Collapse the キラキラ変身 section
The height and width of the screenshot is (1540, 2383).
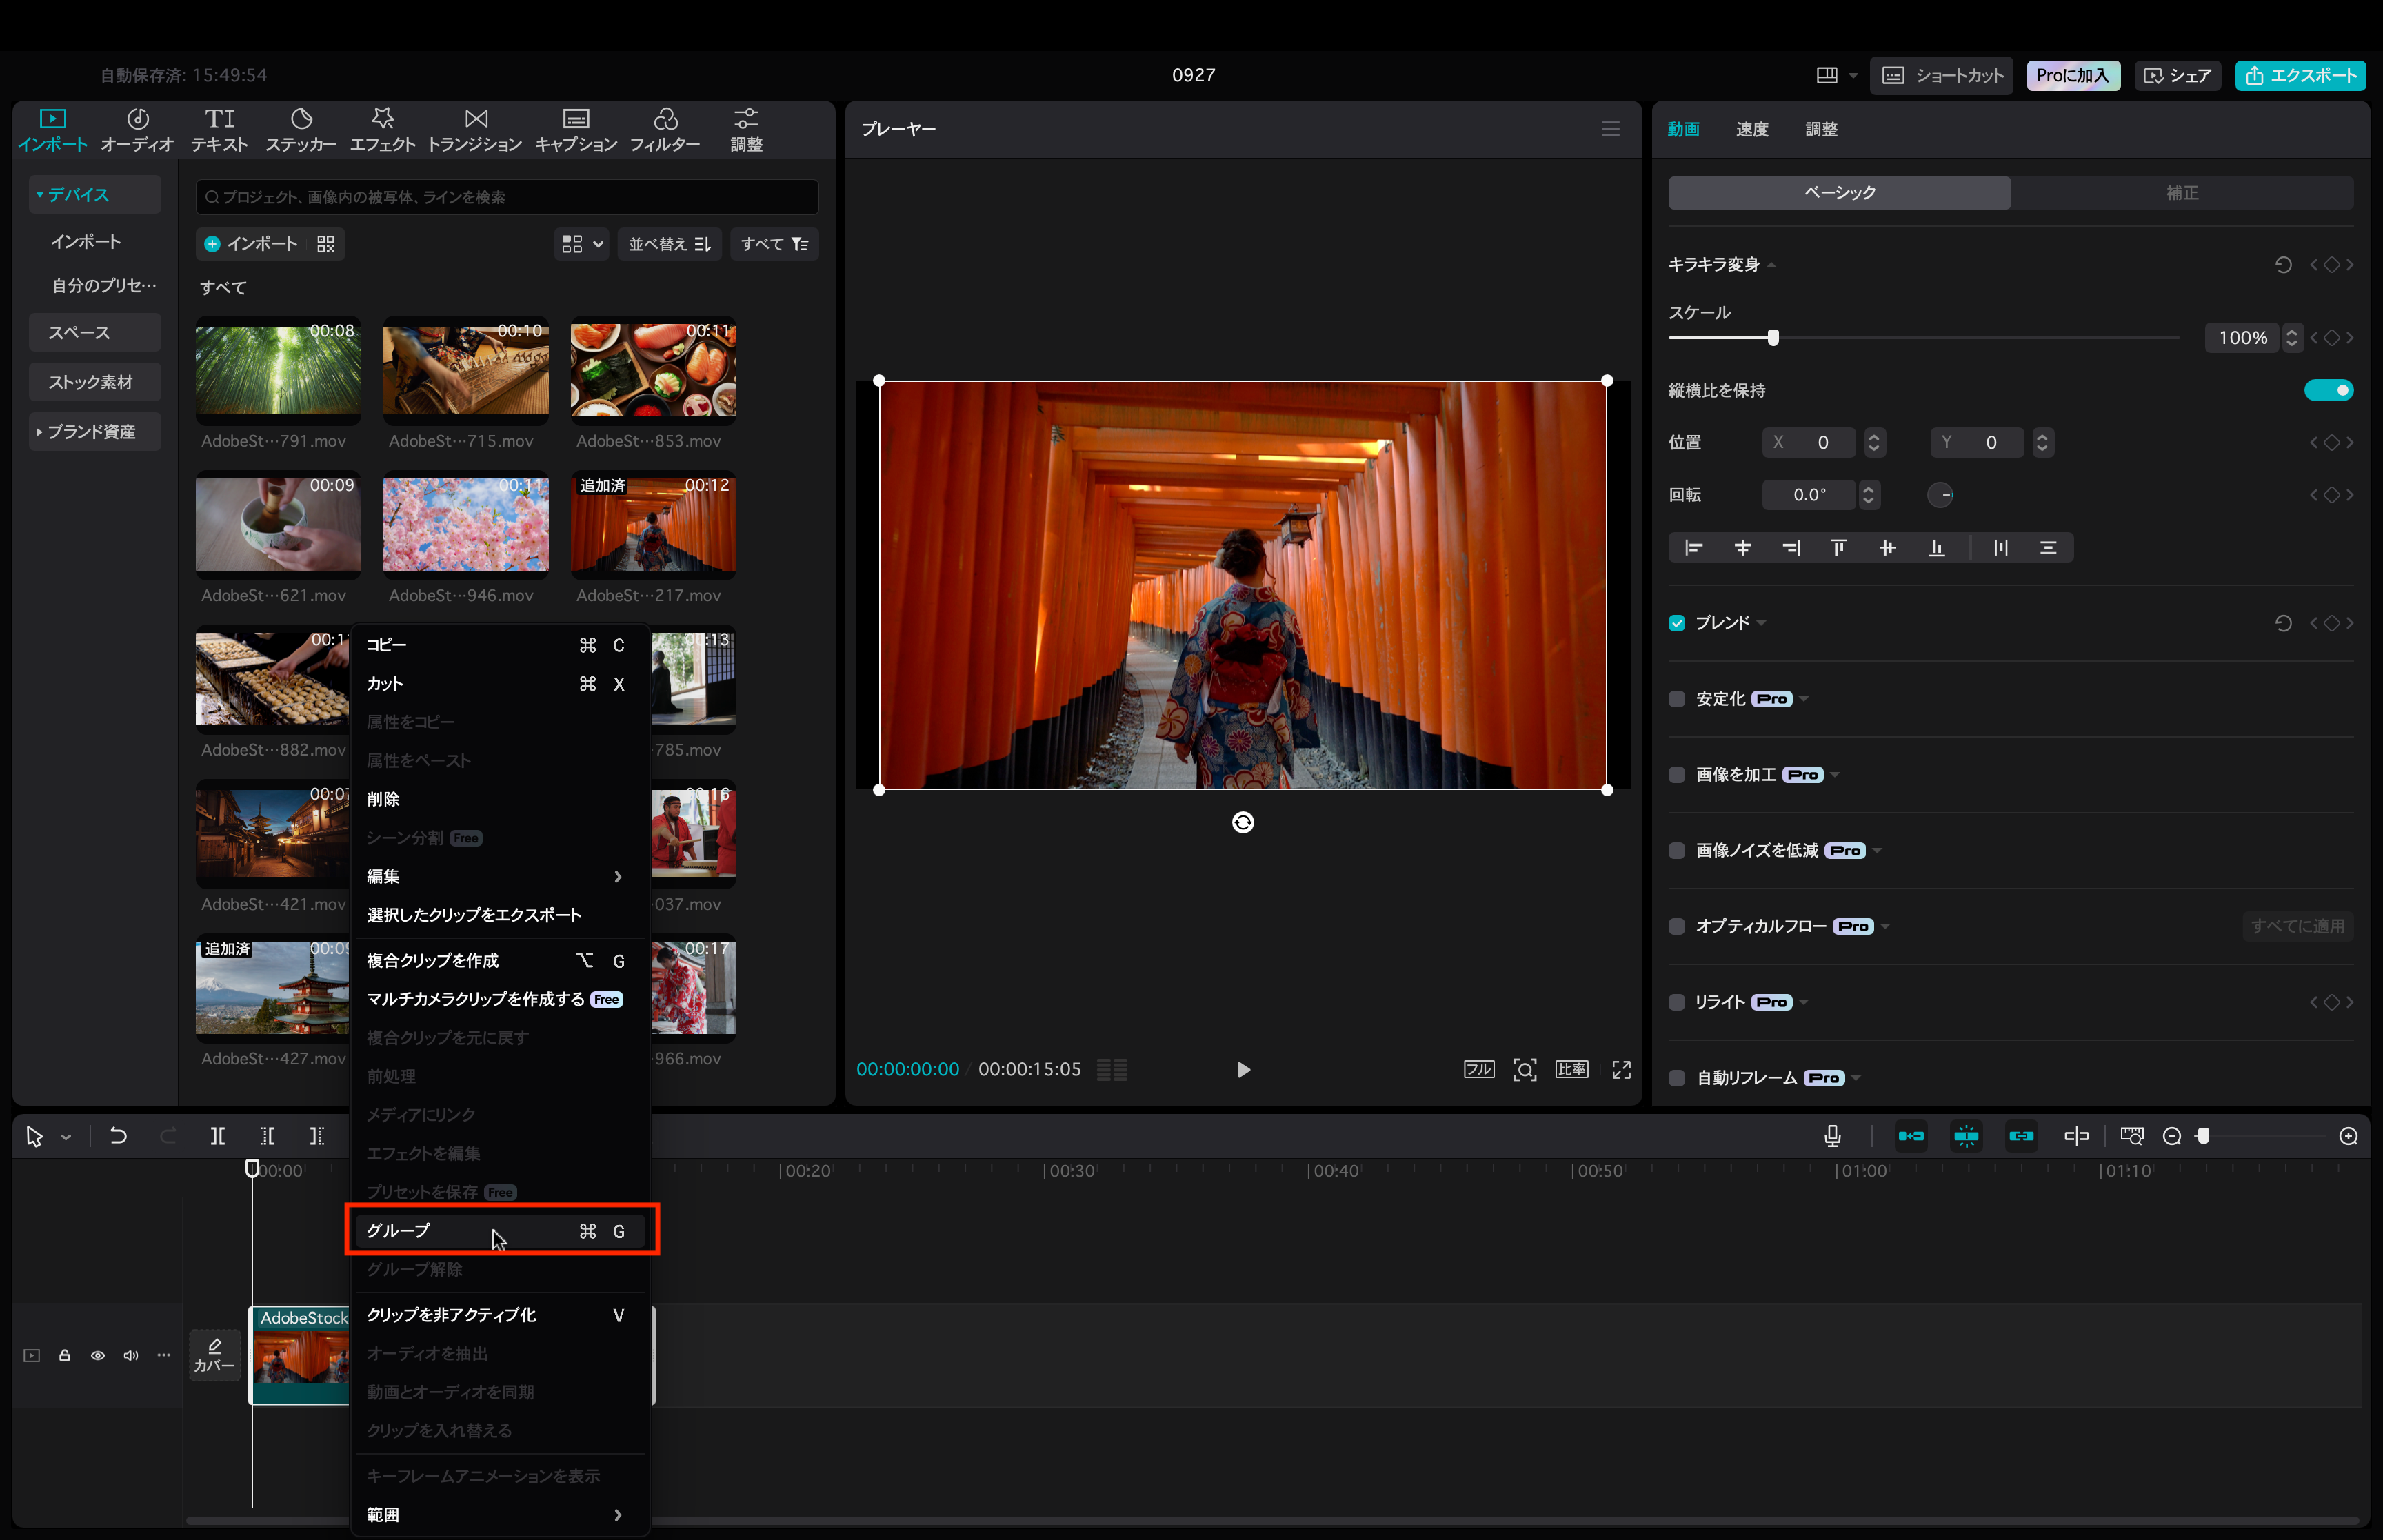1771,265
